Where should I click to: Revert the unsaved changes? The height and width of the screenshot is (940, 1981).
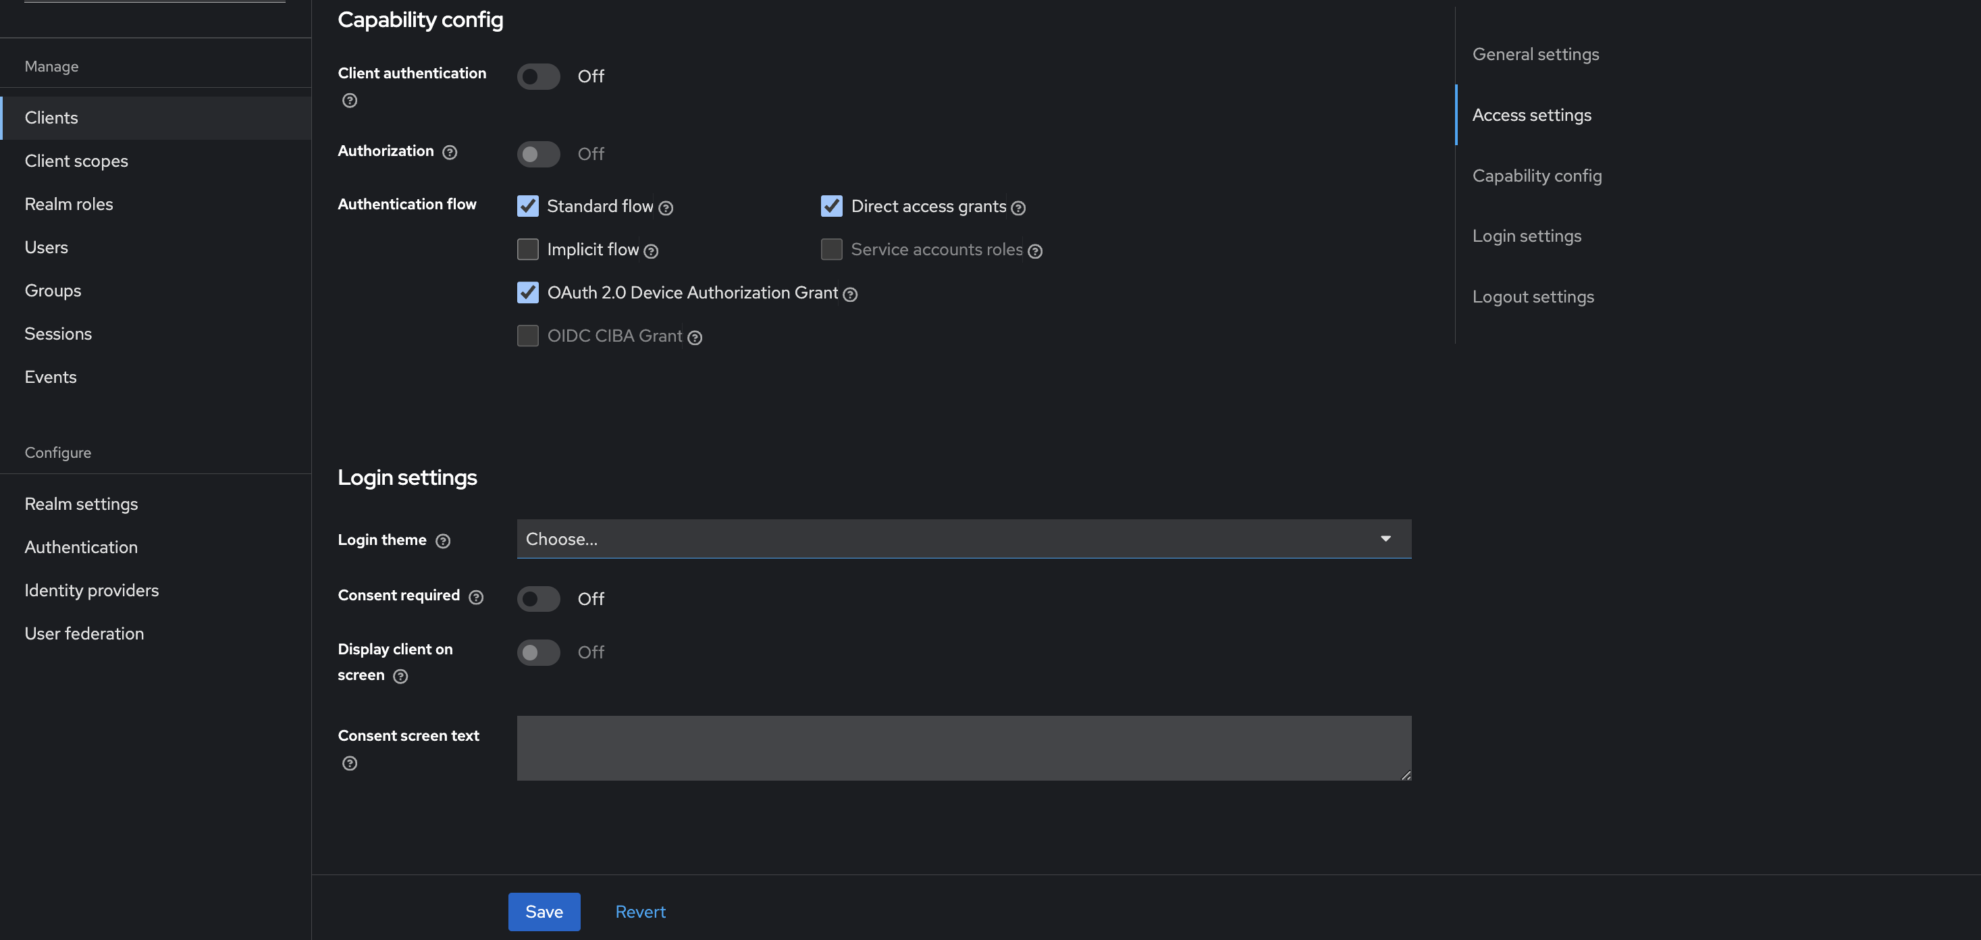point(640,912)
